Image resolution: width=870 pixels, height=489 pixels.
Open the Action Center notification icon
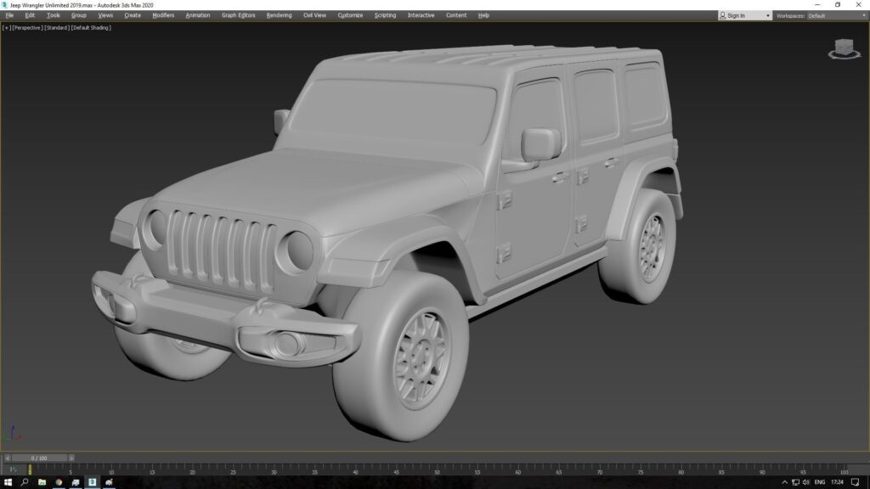coord(856,482)
